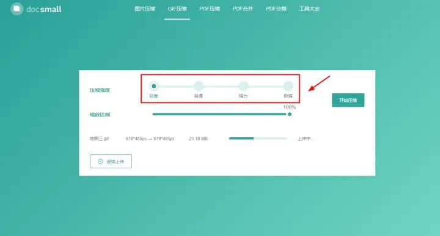The width and height of the screenshot is (440, 236).
Task: Click the 上传中... status text
Action: pos(306,138)
